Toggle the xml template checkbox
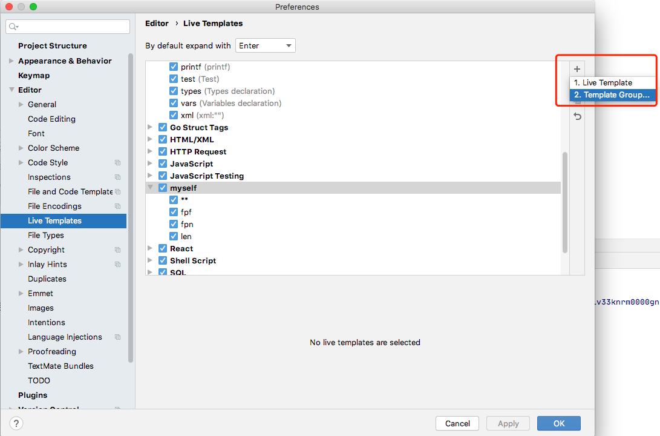 [174, 115]
